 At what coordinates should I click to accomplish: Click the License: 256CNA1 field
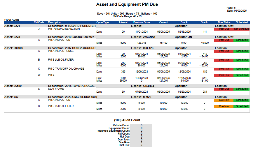[x=143, y=37]
